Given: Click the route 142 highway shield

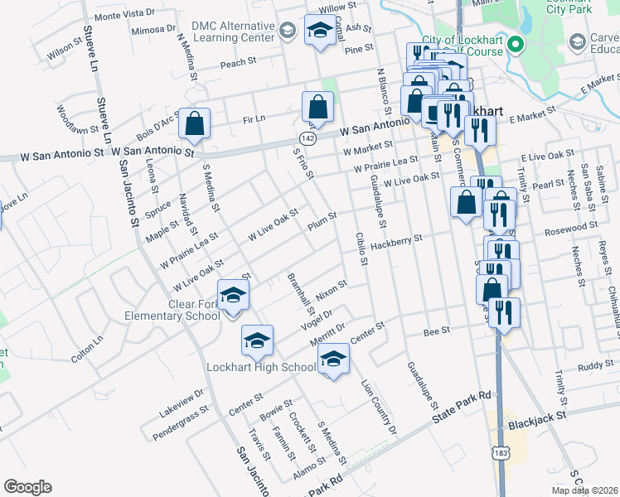Looking at the screenshot, I should tap(308, 138).
